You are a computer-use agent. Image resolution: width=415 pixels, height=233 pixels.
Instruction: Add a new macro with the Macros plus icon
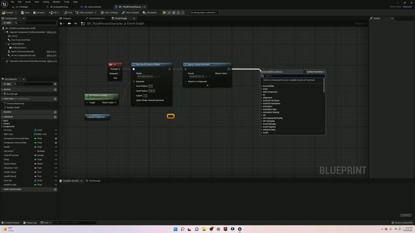point(55,112)
